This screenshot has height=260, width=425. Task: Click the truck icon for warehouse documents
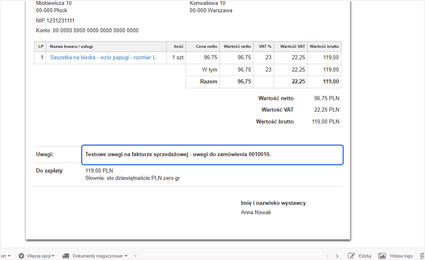tap(66, 256)
